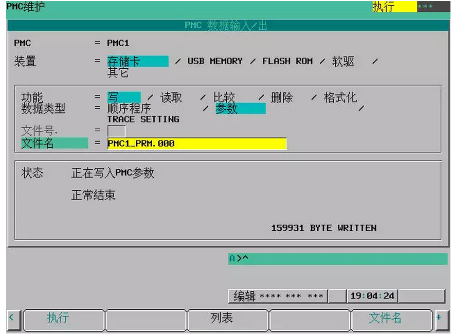The height and width of the screenshot is (336, 452).
Task: Click the left arrow softkey
Action: point(12,319)
